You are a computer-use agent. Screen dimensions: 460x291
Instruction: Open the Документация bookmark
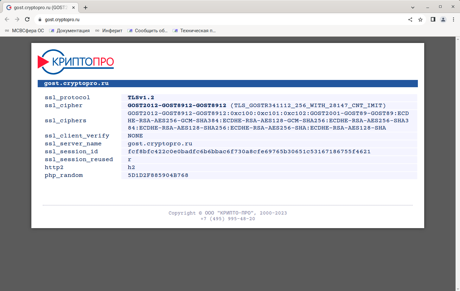[x=69, y=31]
